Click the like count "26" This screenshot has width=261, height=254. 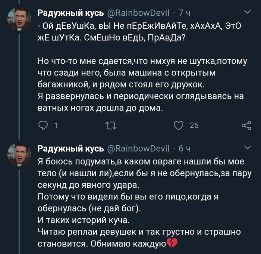click(x=194, y=126)
